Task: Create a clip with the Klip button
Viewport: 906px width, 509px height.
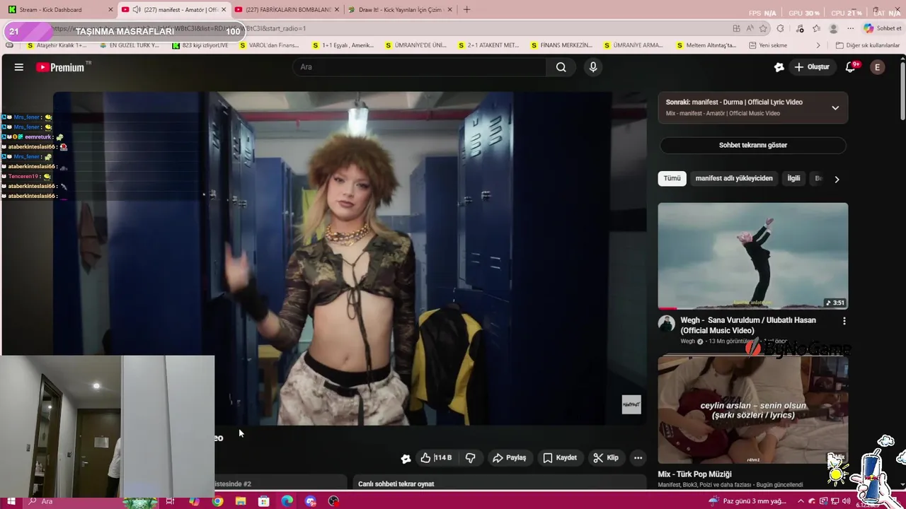Action: click(606, 458)
